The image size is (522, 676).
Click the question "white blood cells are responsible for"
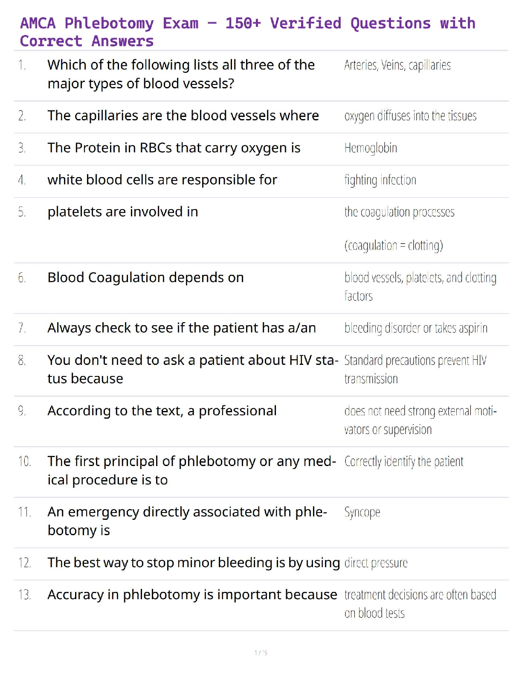click(162, 180)
